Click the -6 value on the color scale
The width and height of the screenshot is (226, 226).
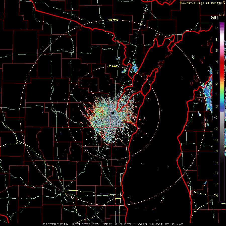click(216, 173)
